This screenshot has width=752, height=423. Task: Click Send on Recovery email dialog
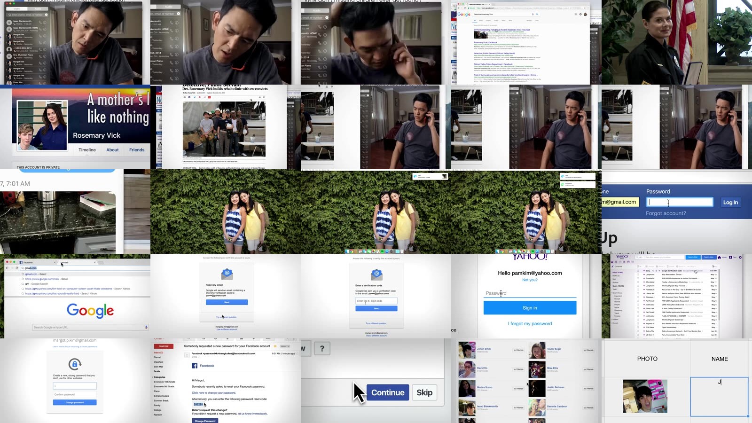tap(227, 302)
